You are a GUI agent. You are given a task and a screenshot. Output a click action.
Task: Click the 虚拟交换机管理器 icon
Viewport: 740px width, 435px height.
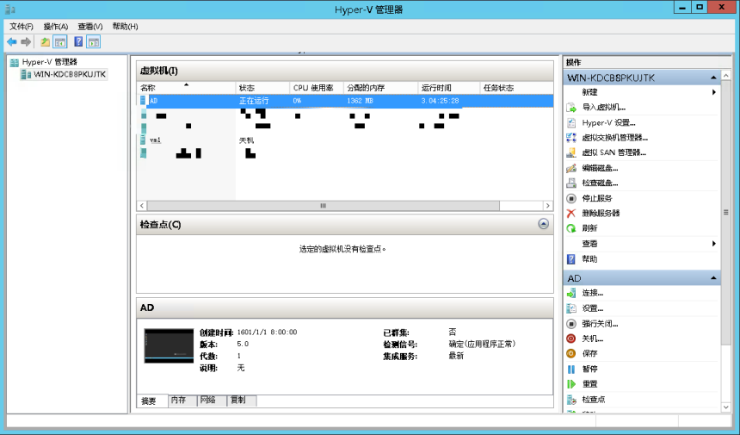click(x=571, y=138)
